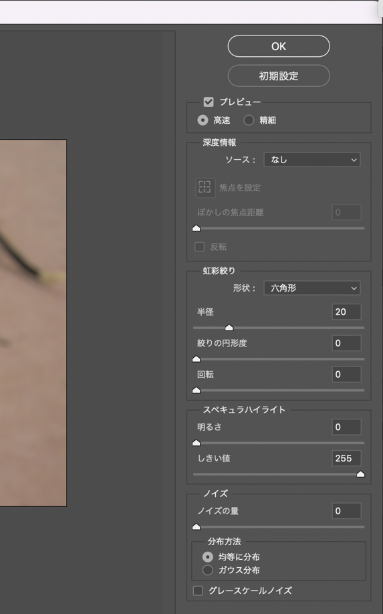Viewport: 383px width, 614px height.
Task: Toggle the プレビュー checkbox
Action: 209,102
